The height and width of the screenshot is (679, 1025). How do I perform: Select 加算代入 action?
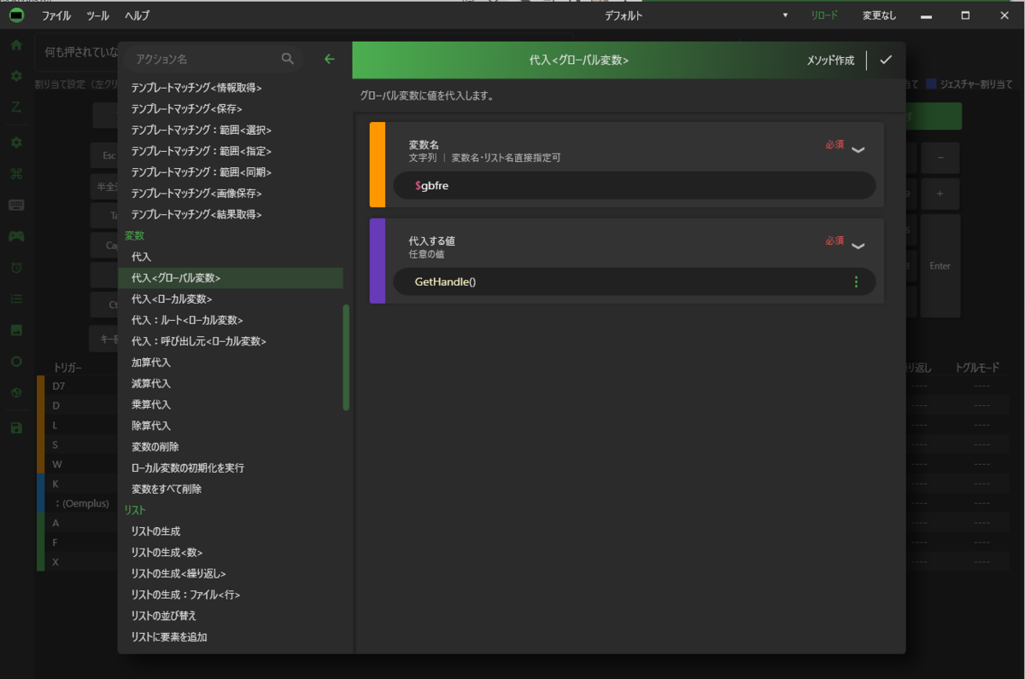pos(231,363)
